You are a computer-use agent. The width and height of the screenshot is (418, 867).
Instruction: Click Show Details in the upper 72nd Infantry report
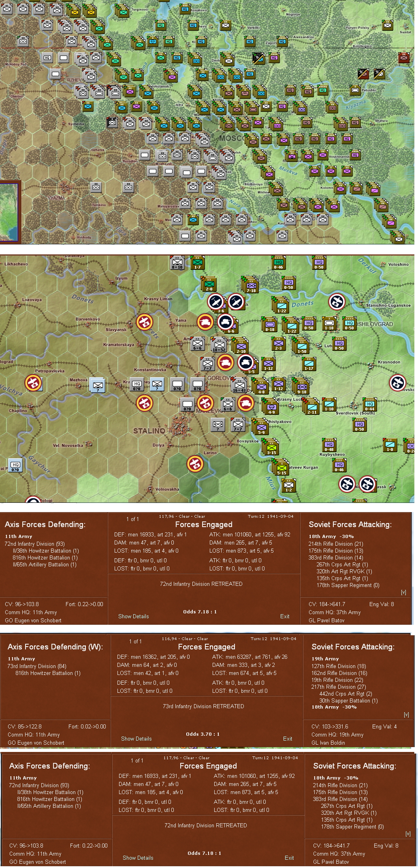pos(133,616)
